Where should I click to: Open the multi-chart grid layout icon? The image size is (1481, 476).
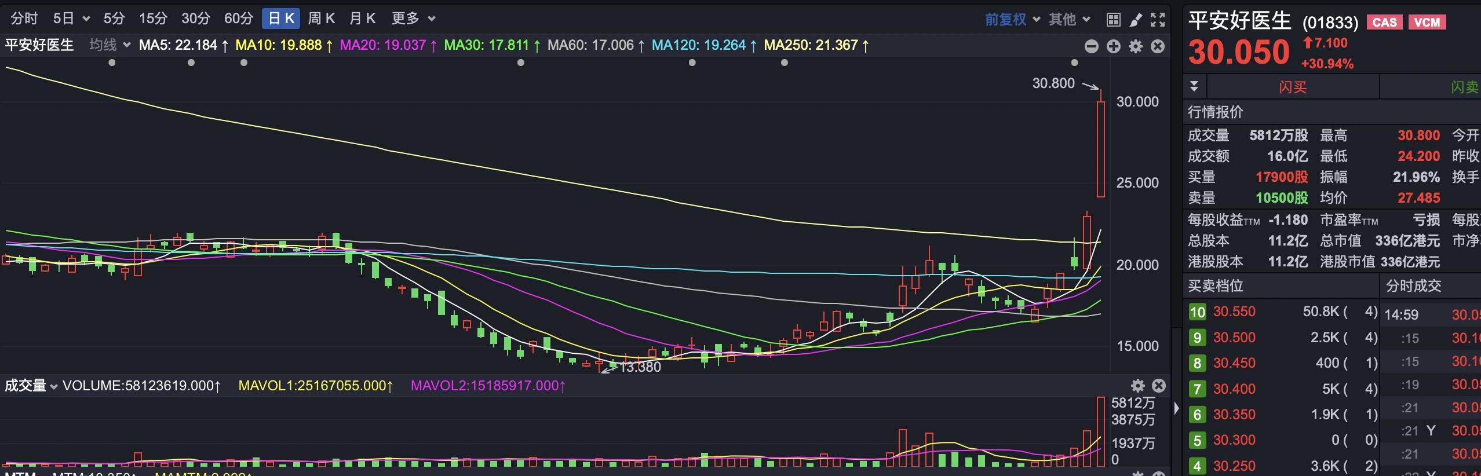tap(1113, 20)
